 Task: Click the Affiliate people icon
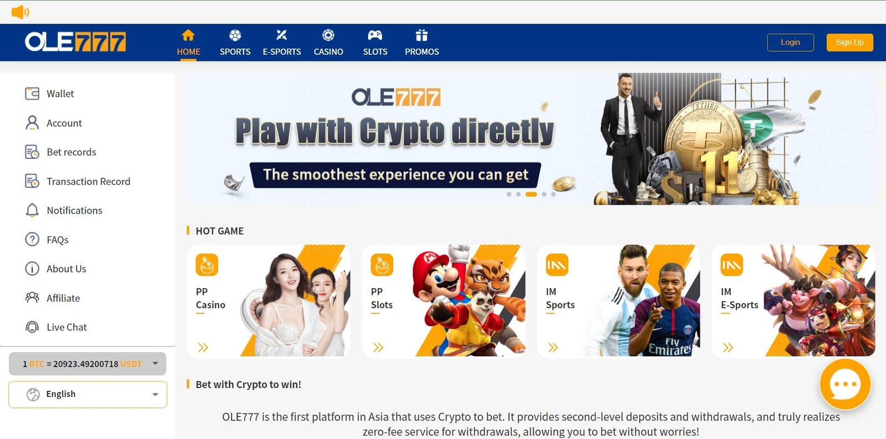[32, 298]
